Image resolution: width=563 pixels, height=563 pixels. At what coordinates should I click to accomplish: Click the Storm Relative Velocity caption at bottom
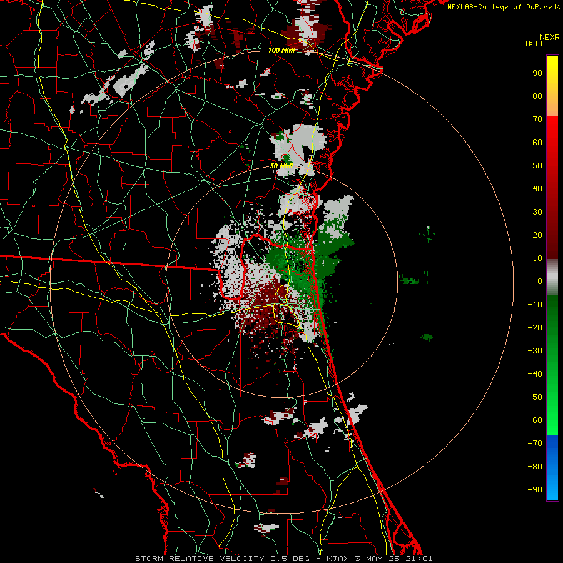[x=283, y=559]
